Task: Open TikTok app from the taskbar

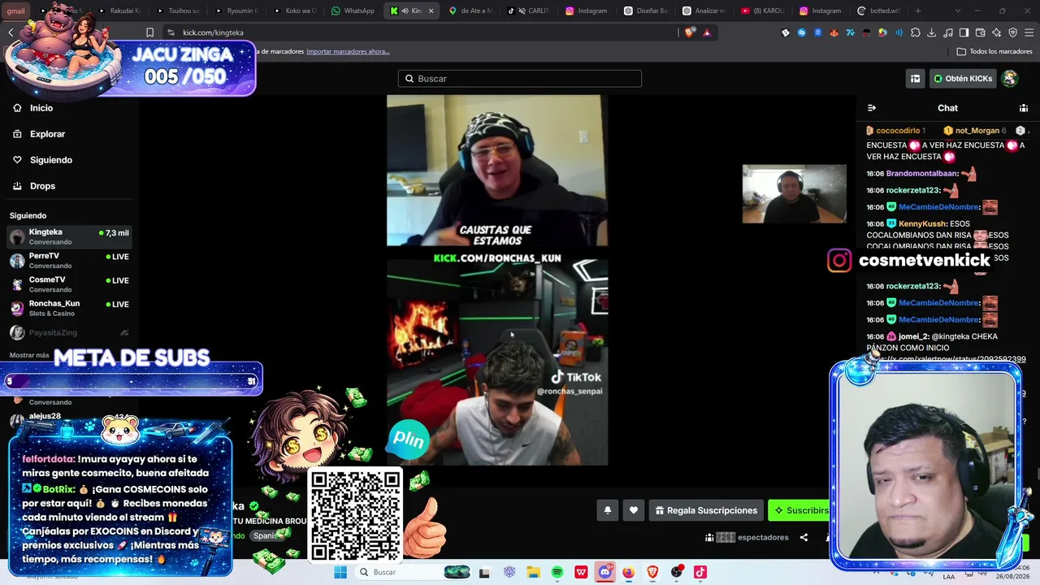Action: pyautogui.click(x=700, y=572)
